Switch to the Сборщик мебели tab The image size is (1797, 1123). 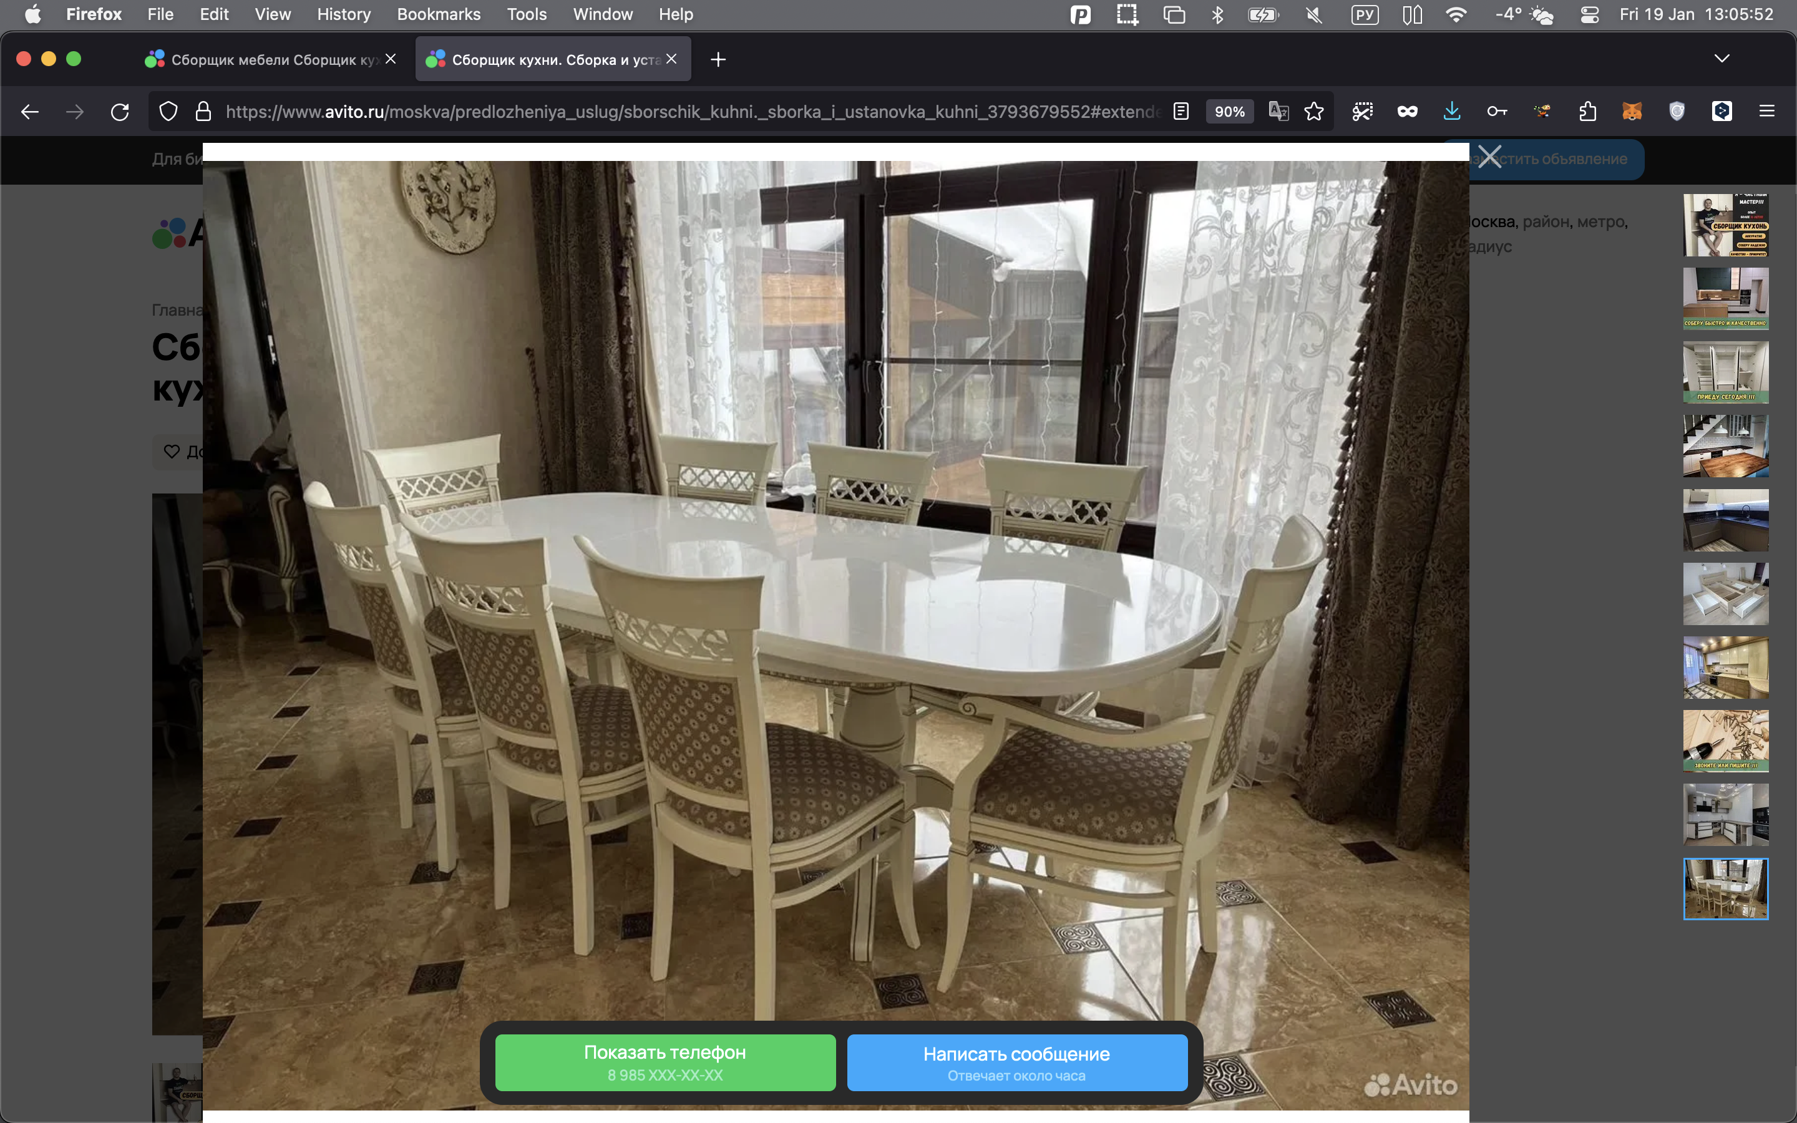pos(267,59)
